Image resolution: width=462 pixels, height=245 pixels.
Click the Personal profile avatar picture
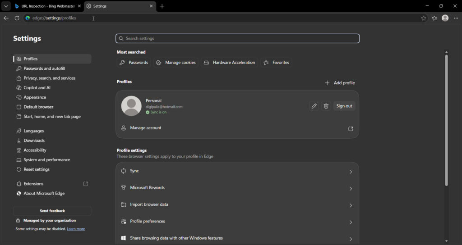pyautogui.click(x=131, y=106)
